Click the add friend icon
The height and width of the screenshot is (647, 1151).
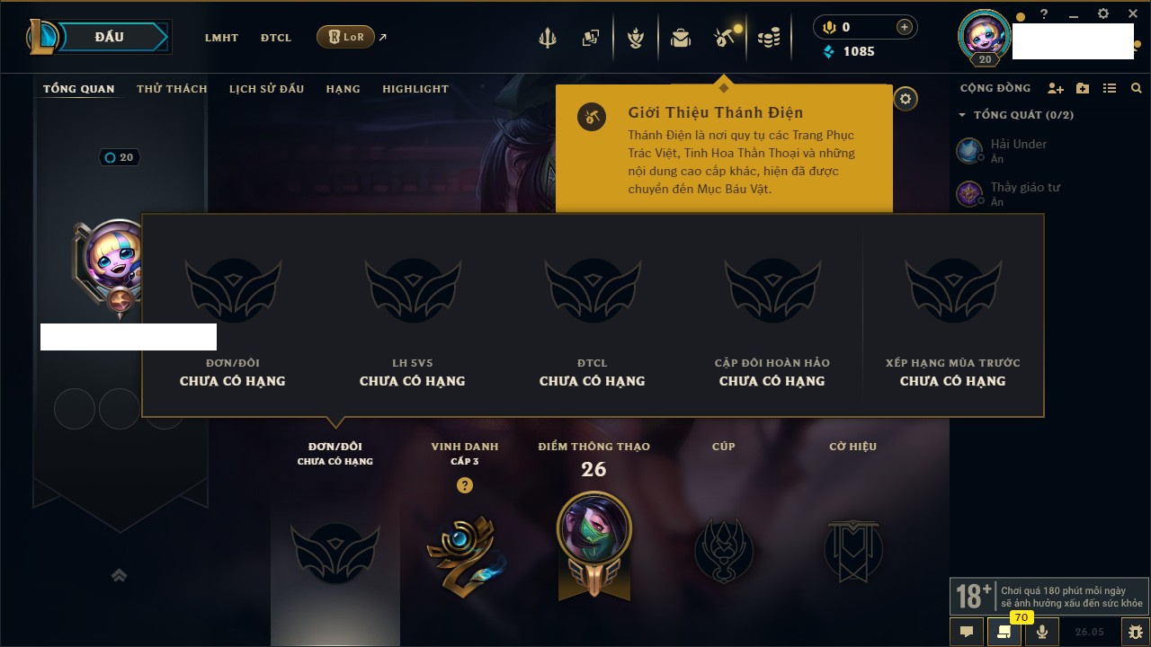coord(1056,88)
